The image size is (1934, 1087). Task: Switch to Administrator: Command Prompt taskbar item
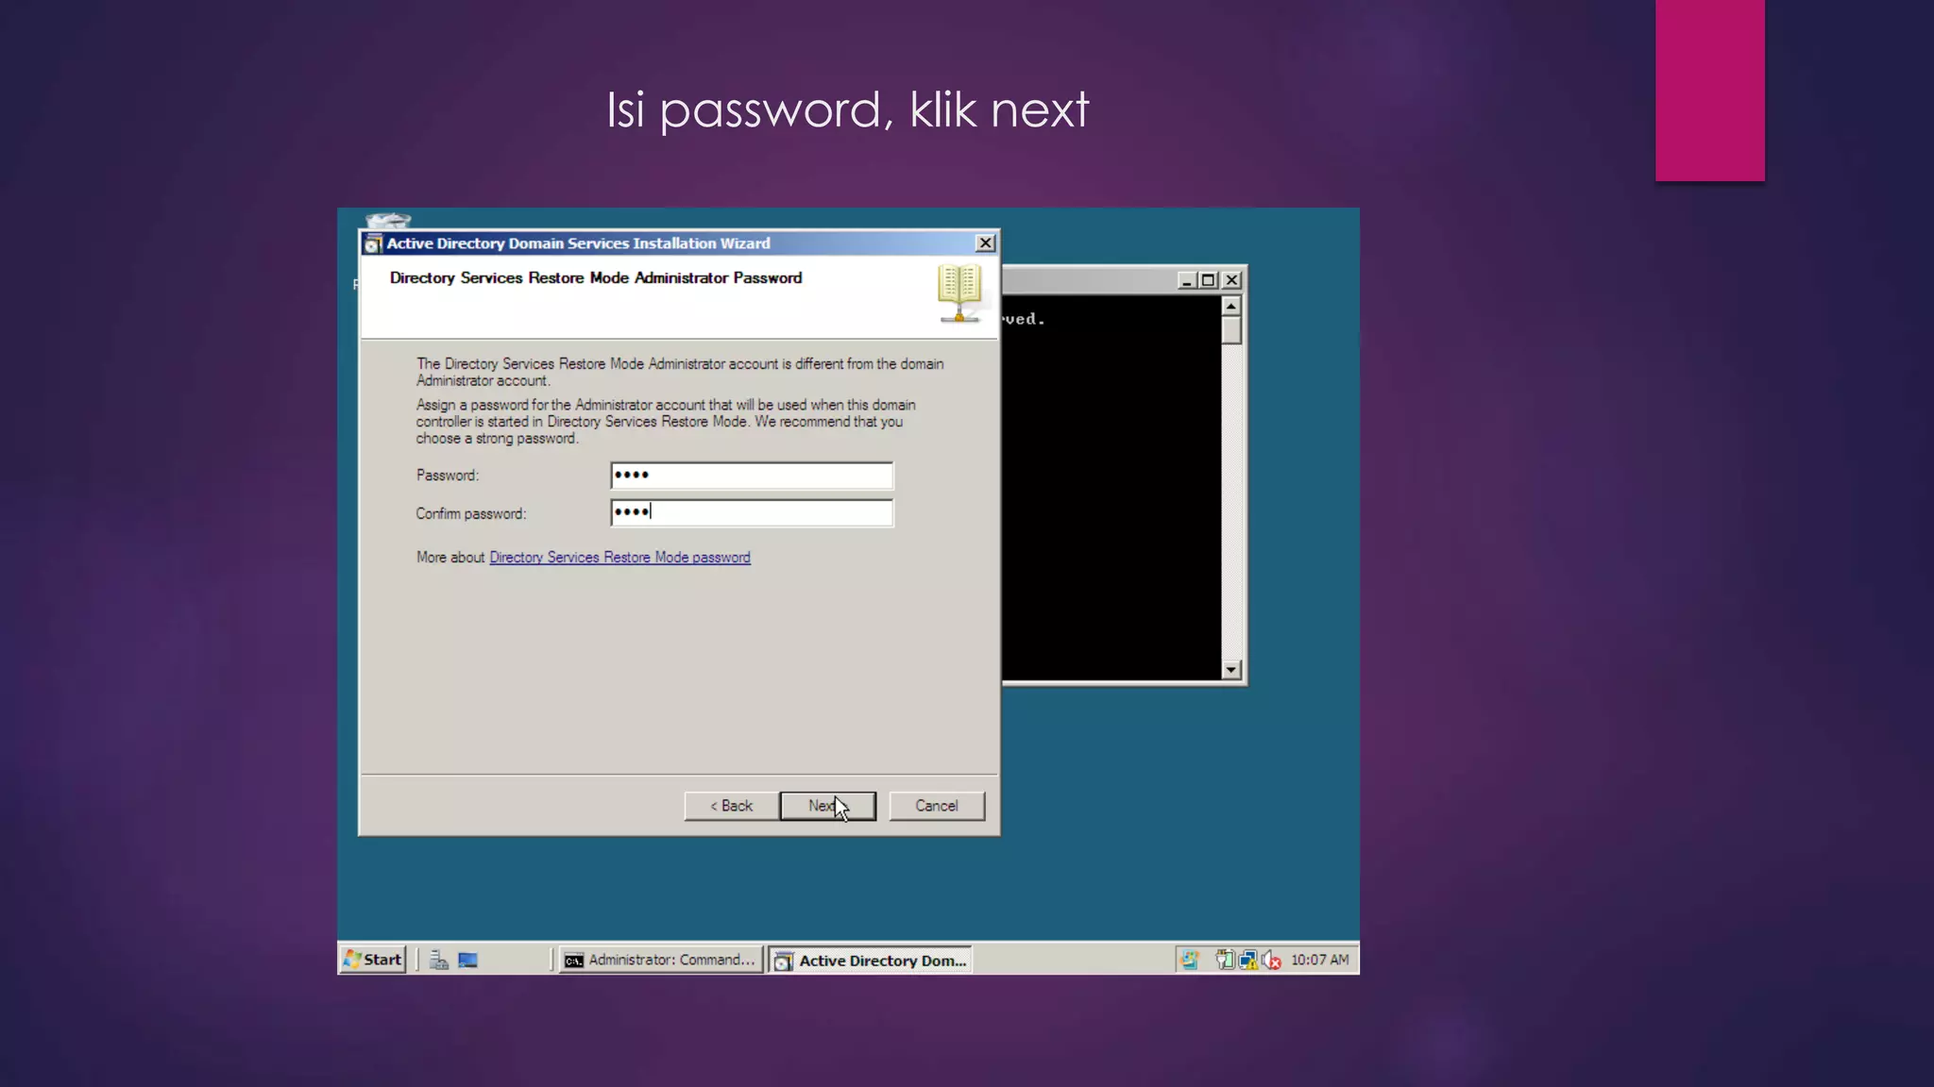[x=660, y=960]
